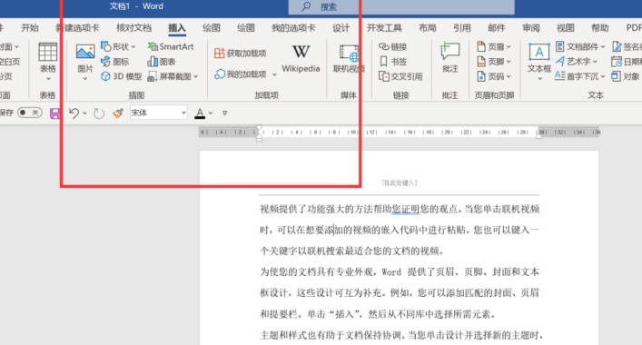Apply font color with the A button
The image size is (642, 345).
point(200,113)
